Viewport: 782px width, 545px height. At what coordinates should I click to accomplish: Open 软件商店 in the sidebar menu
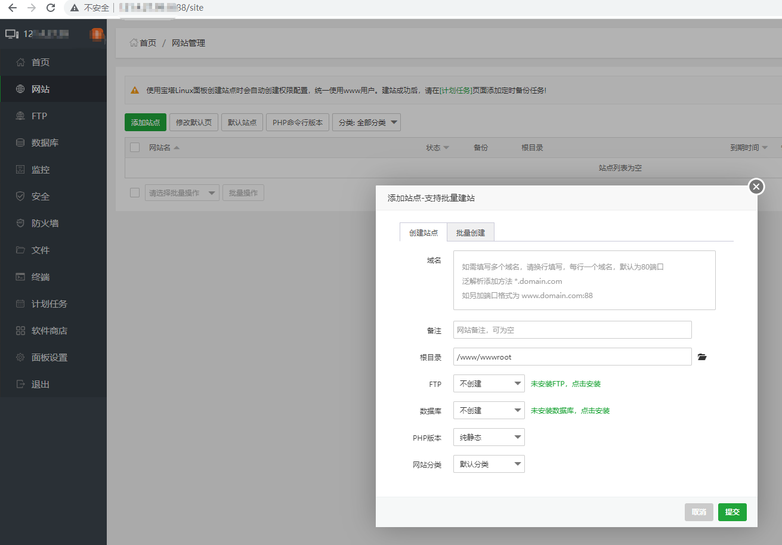tap(53, 330)
